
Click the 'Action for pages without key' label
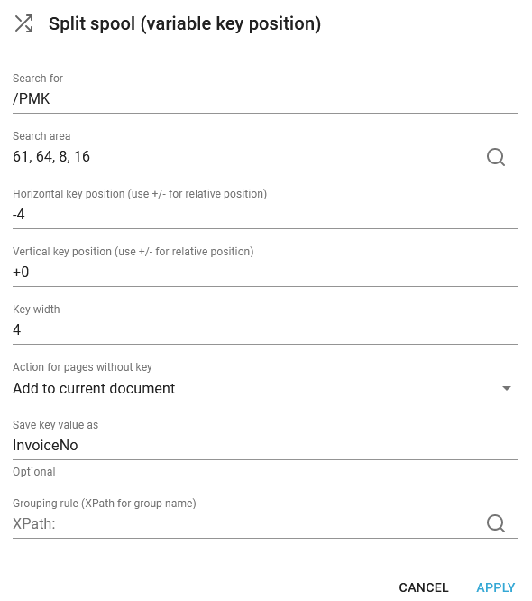click(x=82, y=367)
